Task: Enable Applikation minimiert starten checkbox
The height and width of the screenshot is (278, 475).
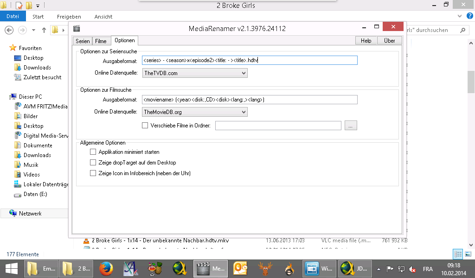Action: click(93, 152)
